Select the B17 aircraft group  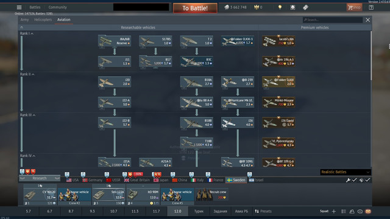[x=155, y=61]
